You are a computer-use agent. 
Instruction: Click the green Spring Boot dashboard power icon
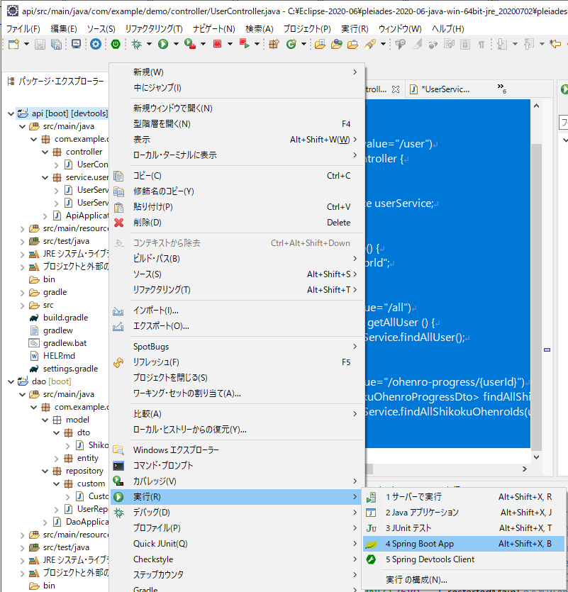[x=116, y=44]
